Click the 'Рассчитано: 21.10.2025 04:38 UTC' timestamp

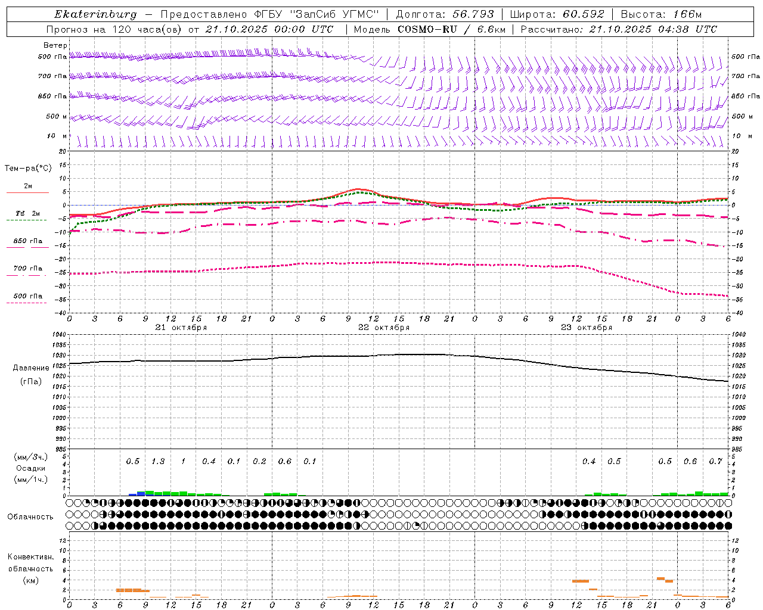619,29
